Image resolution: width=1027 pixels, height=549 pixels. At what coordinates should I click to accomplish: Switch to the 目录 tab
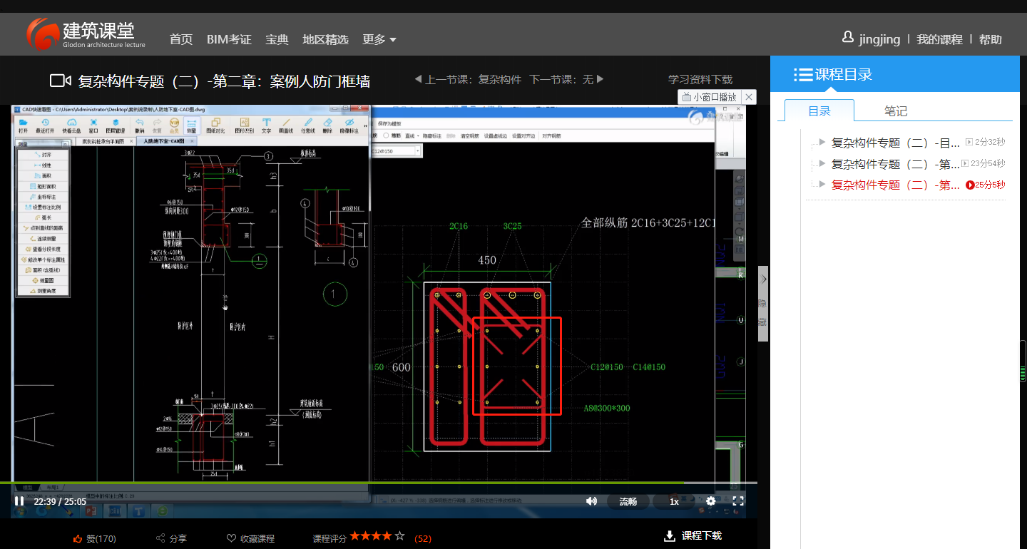point(819,111)
